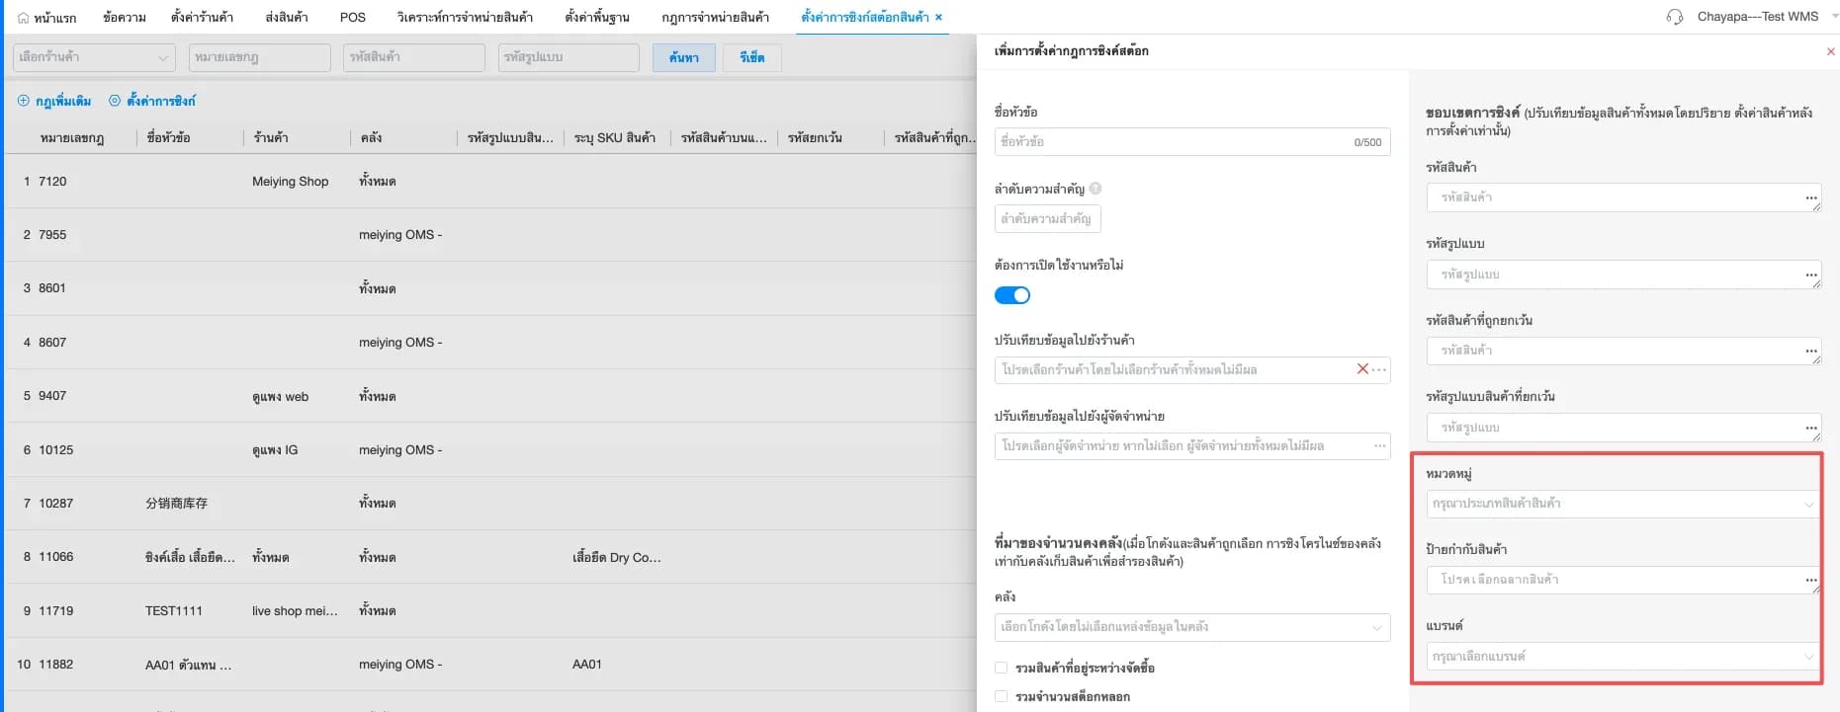Image resolution: width=1840 pixels, height=712 pixels.
Task: Click the AA01 SKU cell
Action: click(587, 665)
